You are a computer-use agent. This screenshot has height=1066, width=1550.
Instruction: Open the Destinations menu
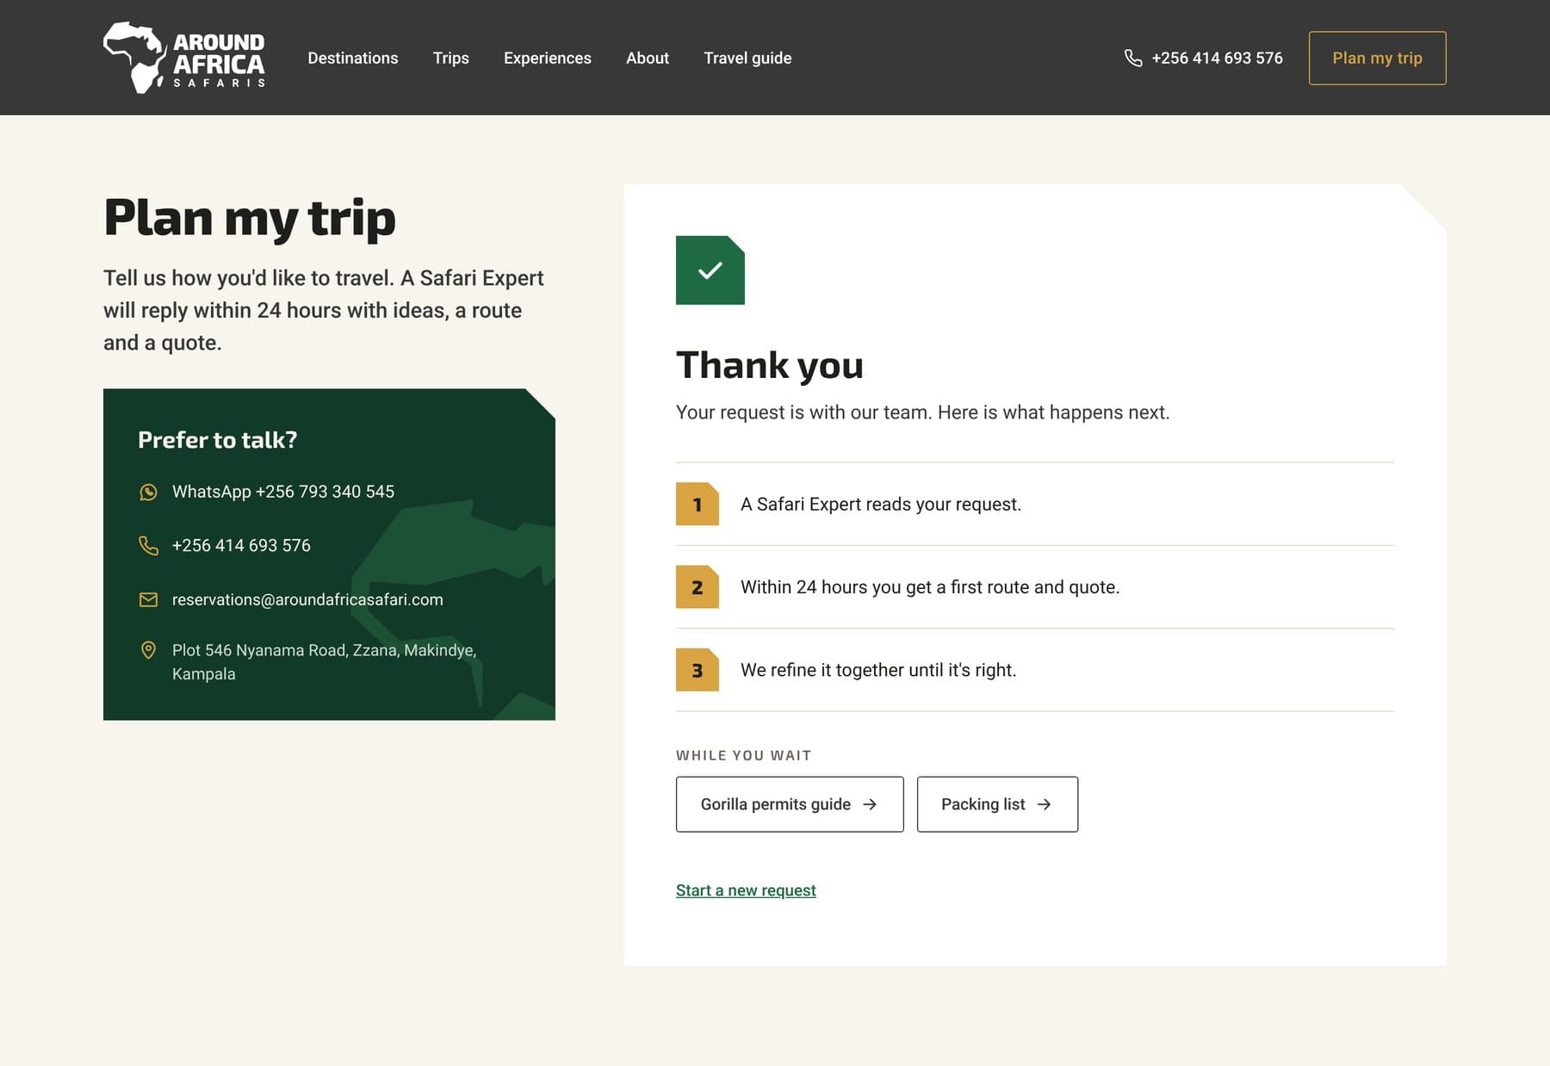(x=353, y=58)
